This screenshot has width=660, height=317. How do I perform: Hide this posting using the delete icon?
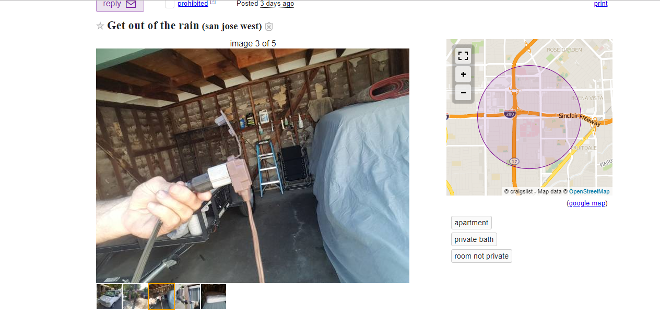(269, 27)
